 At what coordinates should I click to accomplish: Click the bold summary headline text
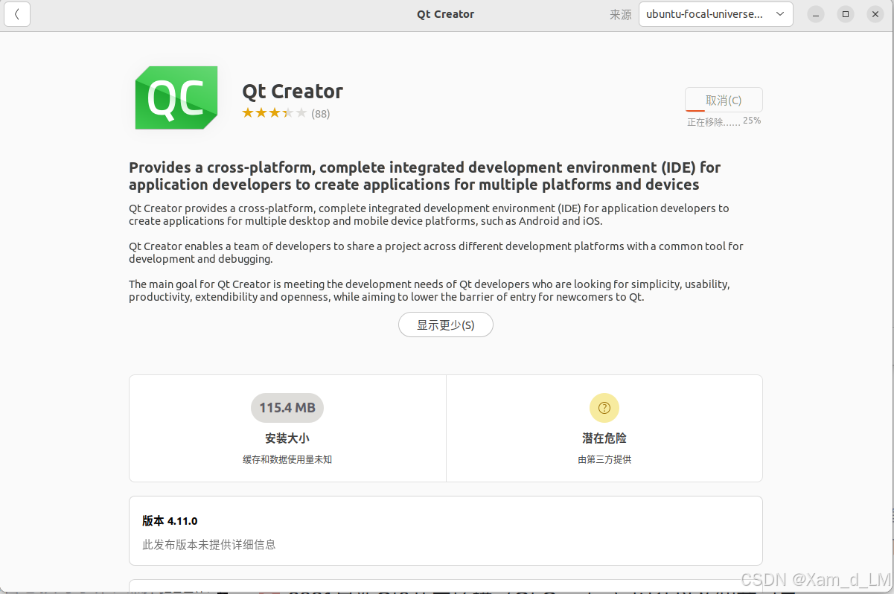click(x=425, y=176)
